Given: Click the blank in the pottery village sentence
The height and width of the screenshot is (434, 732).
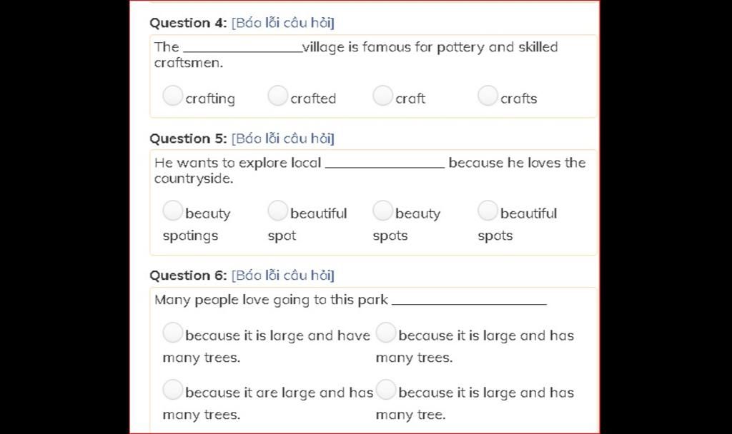Looking at the screenshot, I should 243,48.
